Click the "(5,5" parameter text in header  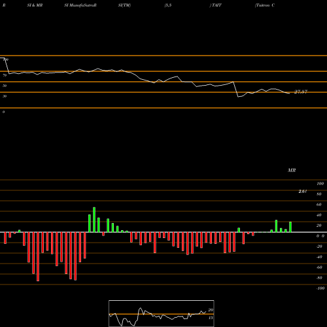pos(168,5)
